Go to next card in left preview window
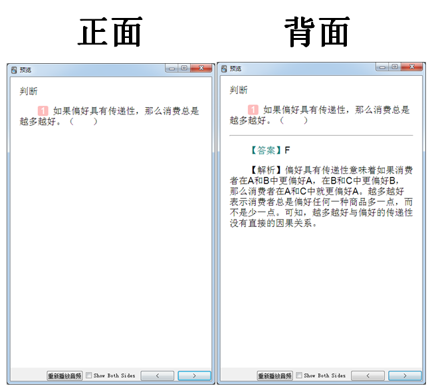The width and height of the screenshot is (430, 388). (x=195, y=375)
